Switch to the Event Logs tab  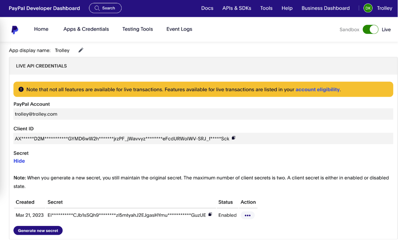[x=179, y=29]
